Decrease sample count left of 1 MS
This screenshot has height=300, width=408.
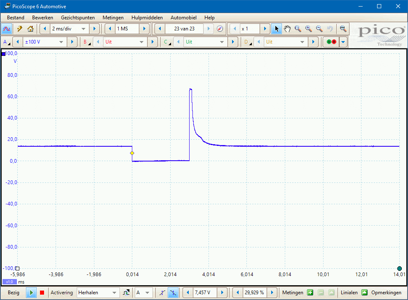[110, 29]
